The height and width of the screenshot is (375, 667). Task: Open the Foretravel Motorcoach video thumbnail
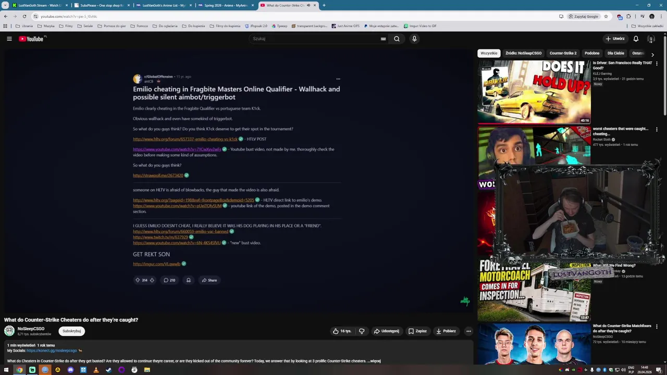(534, 290)
